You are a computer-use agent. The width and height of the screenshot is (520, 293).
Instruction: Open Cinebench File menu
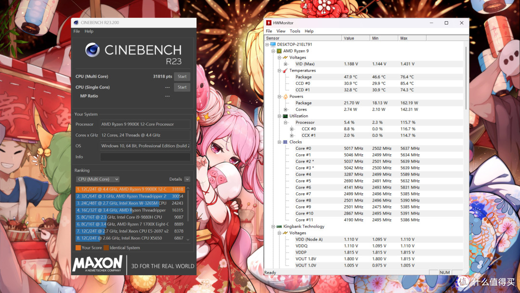click(77, 31)
